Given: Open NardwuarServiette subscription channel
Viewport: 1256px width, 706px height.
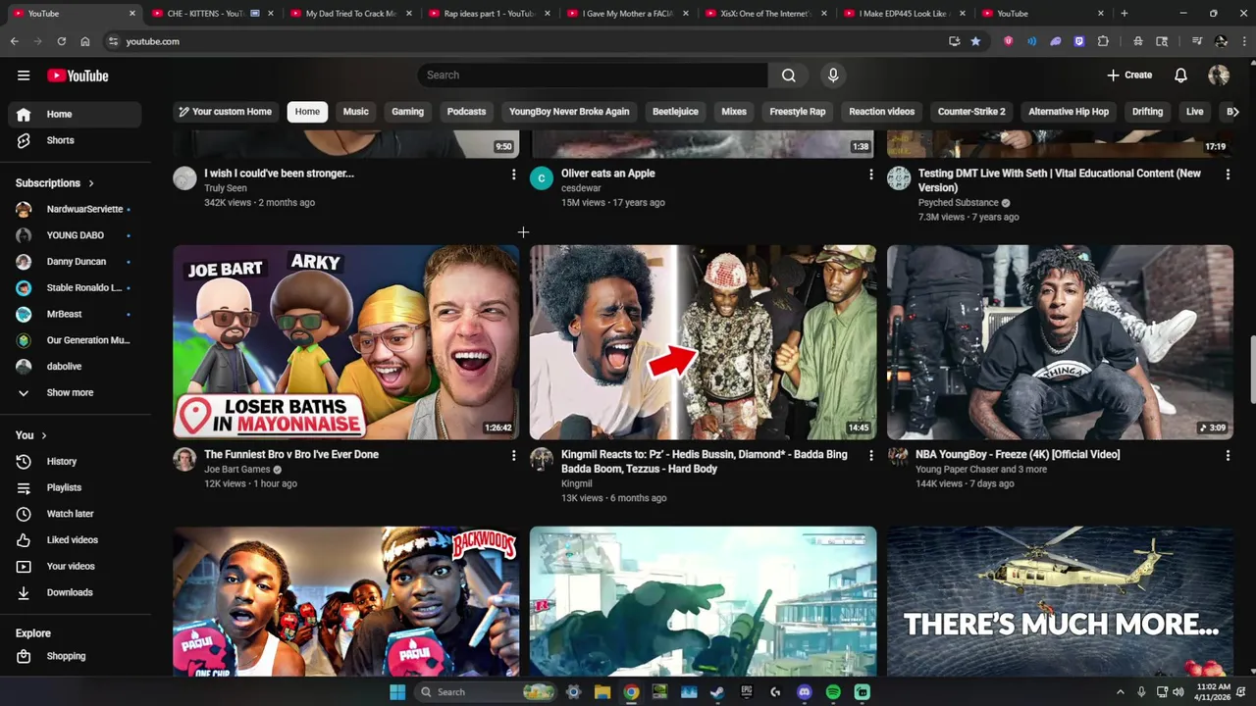Looking at the screenshot, I should [x=75, y=209].
